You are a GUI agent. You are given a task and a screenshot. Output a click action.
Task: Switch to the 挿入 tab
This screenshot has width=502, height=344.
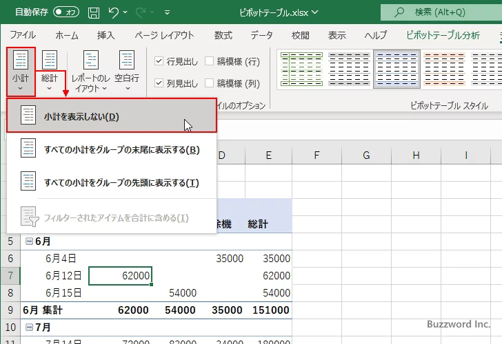(x=106, y=35)
